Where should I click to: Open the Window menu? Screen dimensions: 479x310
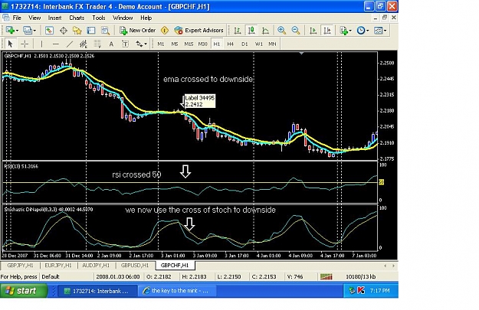point(123,18)
